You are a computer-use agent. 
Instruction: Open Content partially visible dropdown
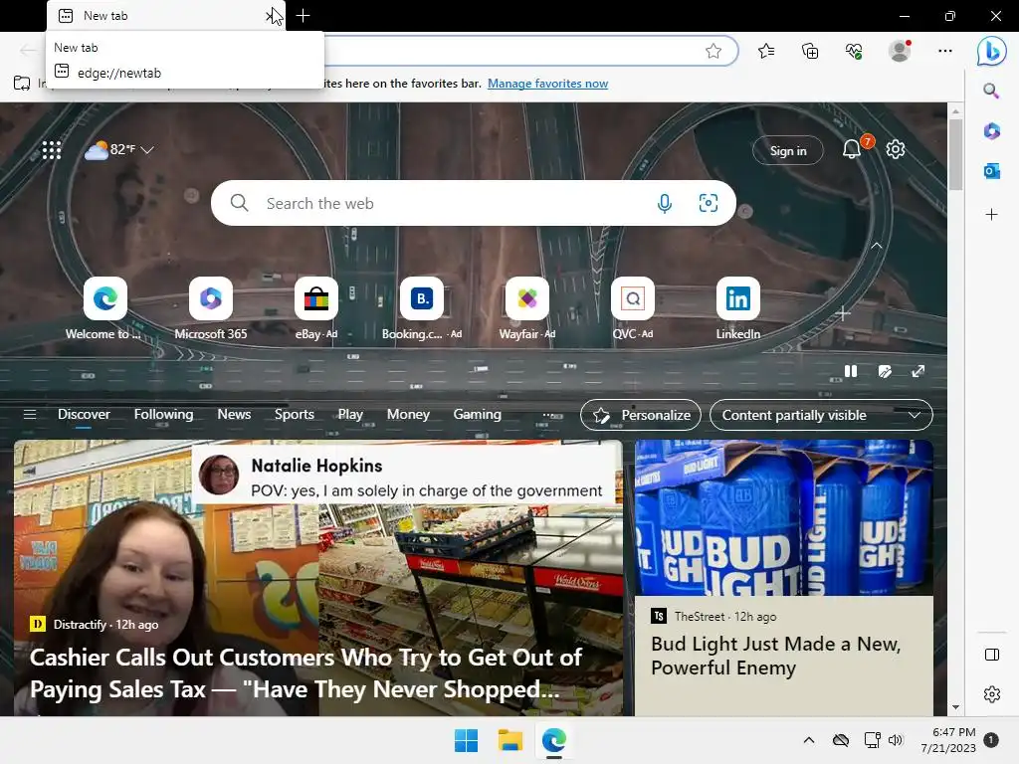[x=821, y=415]
